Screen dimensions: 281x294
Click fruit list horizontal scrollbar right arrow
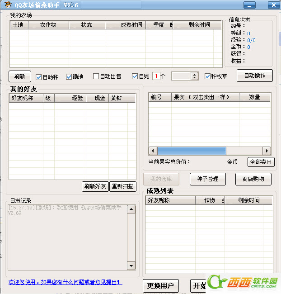267,151
